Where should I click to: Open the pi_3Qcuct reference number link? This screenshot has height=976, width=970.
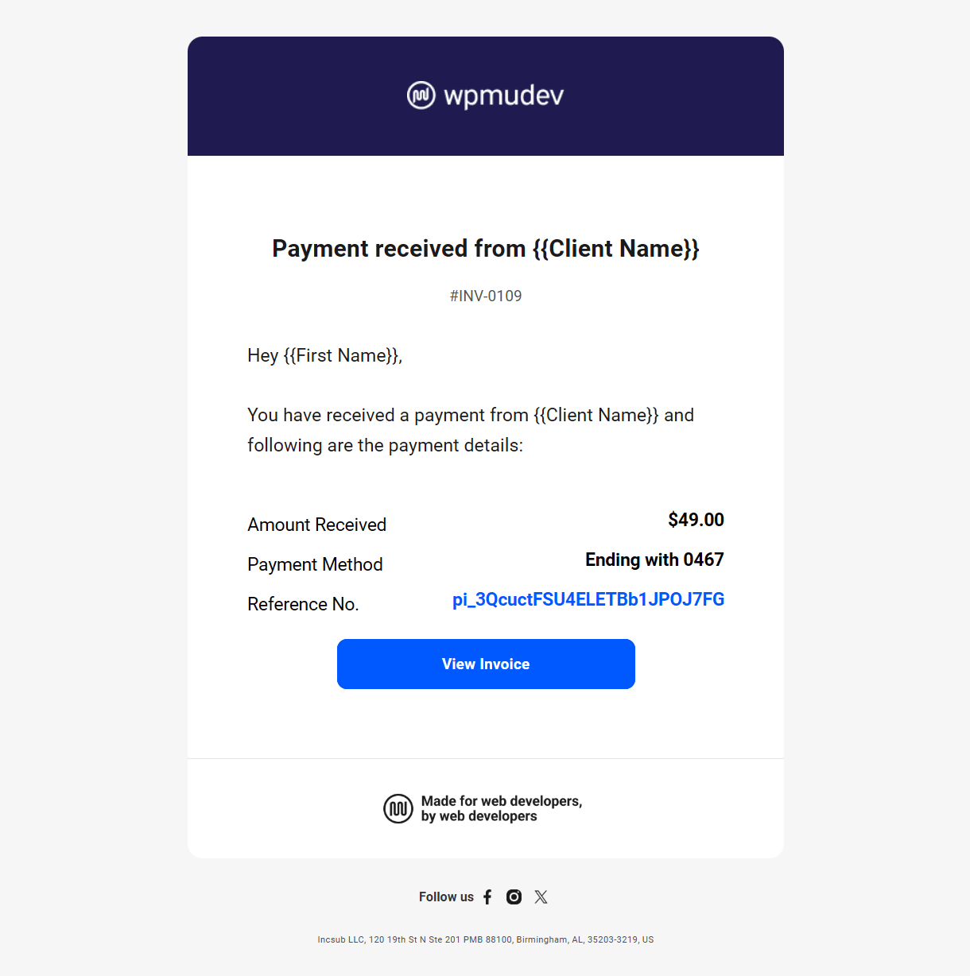click(x=588, y=599)
